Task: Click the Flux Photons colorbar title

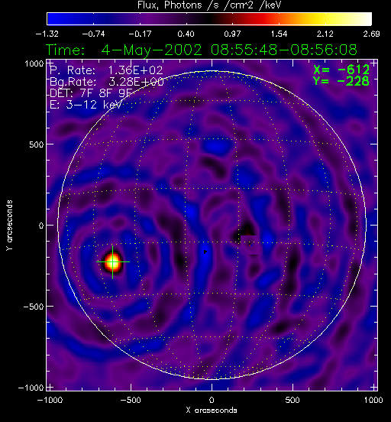Action: point(209,5)
